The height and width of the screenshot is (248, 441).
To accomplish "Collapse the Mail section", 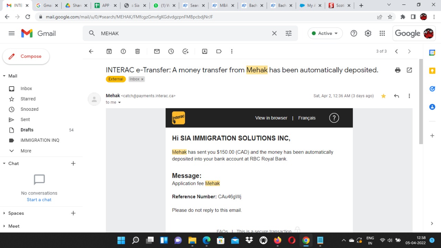I will [x=4, y=76].
